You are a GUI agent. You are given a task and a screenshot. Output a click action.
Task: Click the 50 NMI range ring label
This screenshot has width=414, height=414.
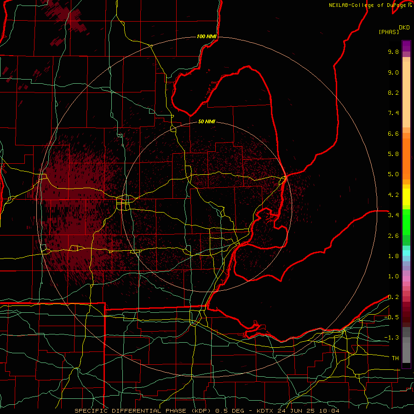click(207, 121)
